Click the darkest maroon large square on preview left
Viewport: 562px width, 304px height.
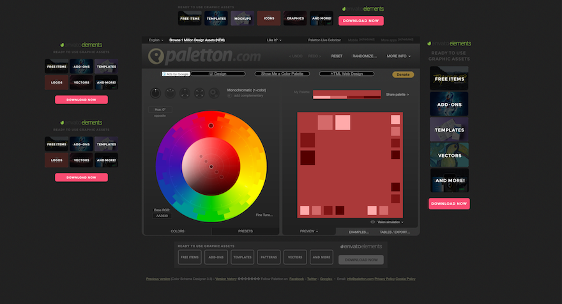(308, 158)
